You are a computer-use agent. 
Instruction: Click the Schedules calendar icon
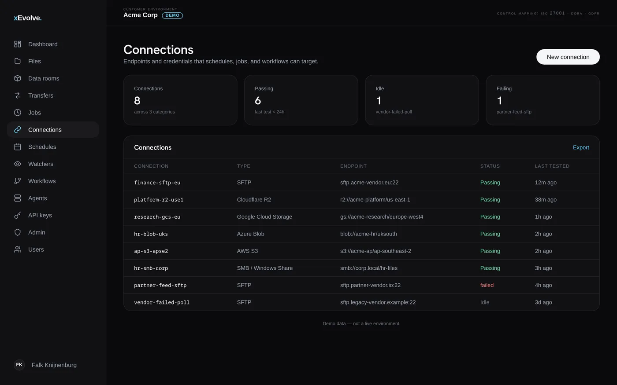[18, 147]
